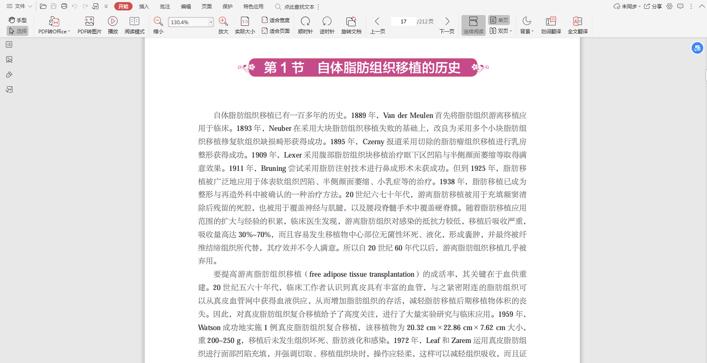This screenshot has width=707, height=363.
Task: Click the PDF export icon in quick access bar
Action: [95, 6]
